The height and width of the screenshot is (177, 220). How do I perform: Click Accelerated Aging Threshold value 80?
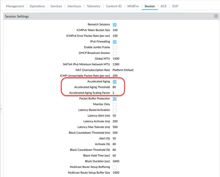pos(114,87)
